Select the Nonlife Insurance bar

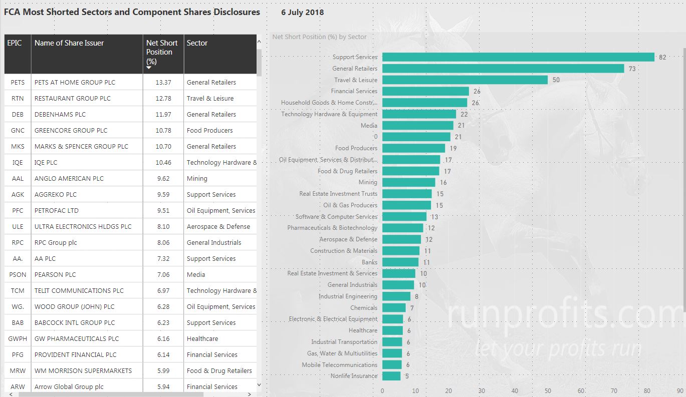391,376
